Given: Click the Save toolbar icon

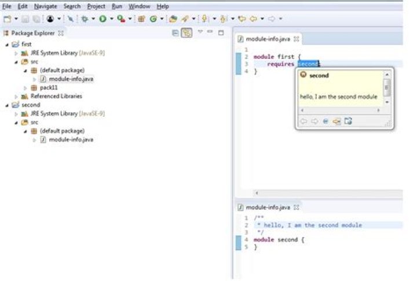Looking at the screenshot, I should coord(25,19).
